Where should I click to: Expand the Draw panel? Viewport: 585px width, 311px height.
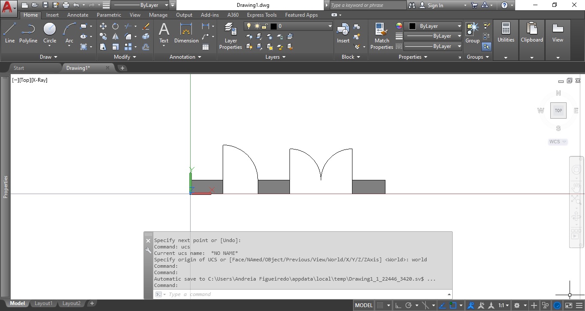48,57
